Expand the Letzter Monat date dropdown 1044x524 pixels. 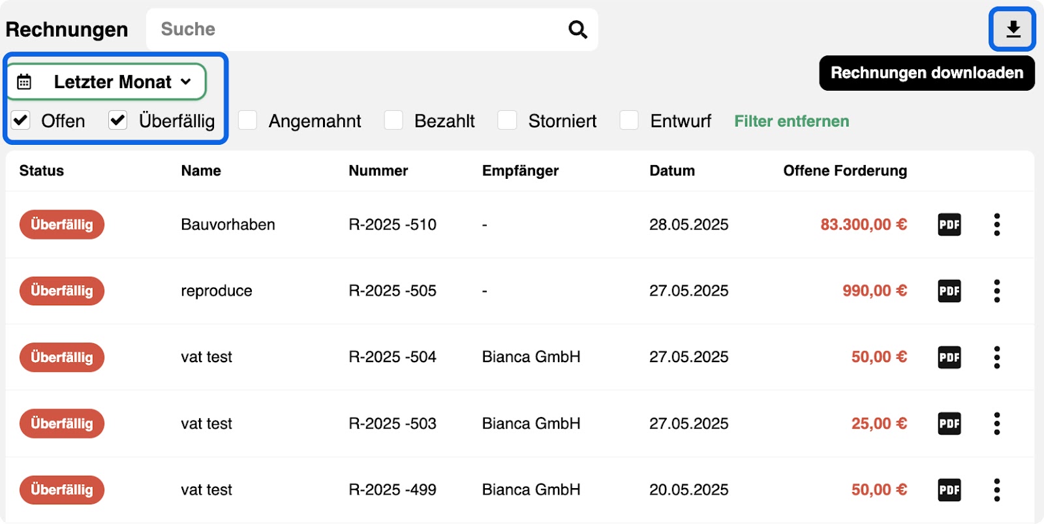coord(107,82)
